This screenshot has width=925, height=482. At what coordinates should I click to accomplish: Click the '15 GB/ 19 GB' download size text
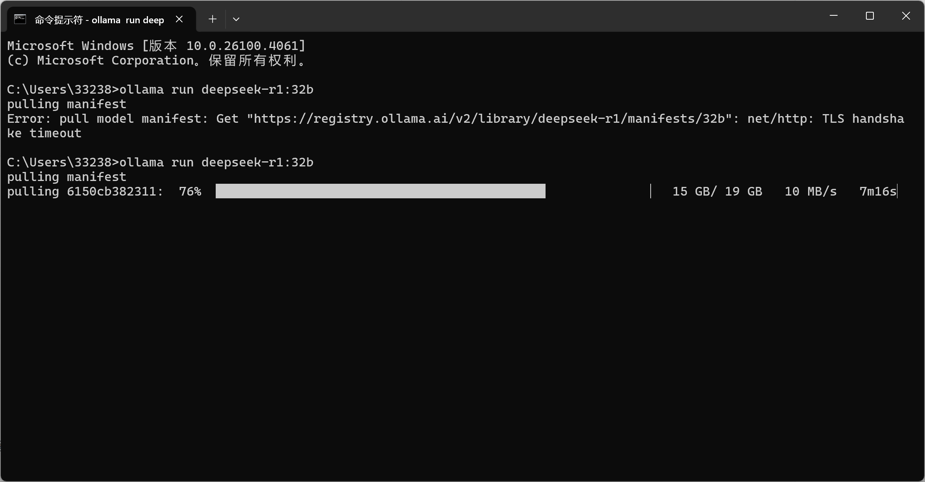[x=717, y=191]
